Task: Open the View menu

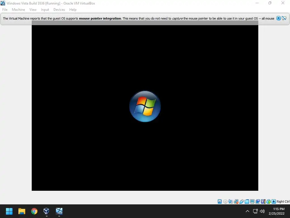Action: [x=33, y=10]
